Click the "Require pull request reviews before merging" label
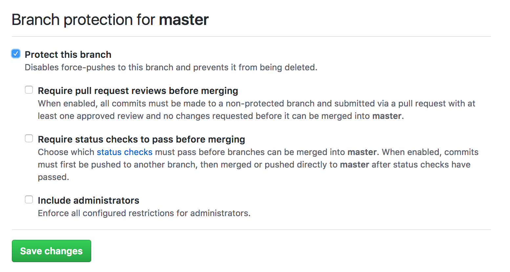Image resolution: width=510 pixels, height=272 pixels. 138,91
